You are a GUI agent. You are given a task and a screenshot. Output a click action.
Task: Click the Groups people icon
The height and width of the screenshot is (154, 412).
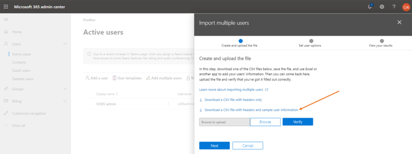6,89
